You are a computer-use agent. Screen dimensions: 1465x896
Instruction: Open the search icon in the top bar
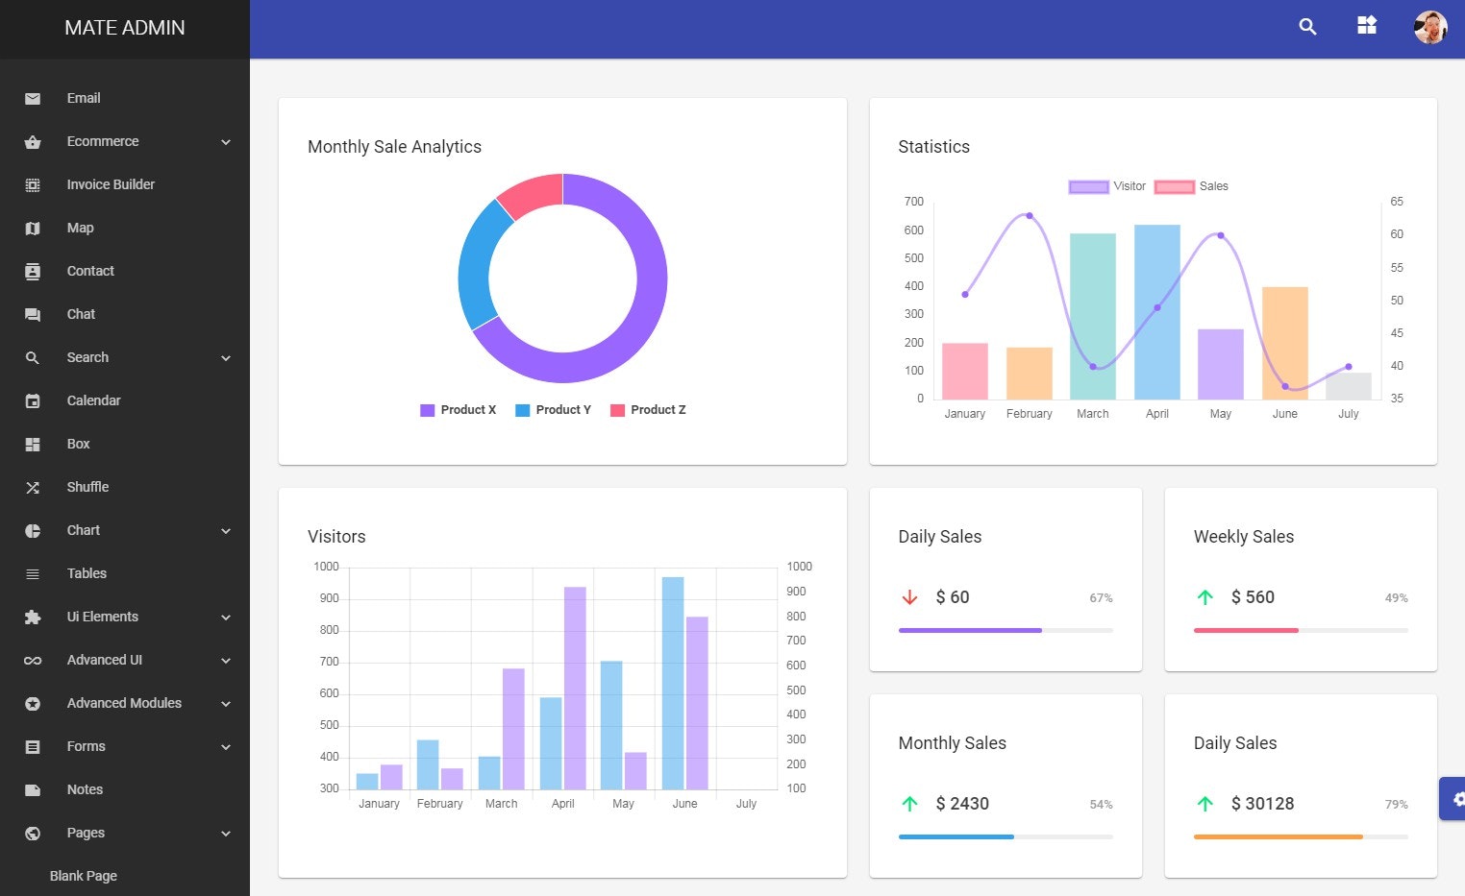click(1307, 27)
